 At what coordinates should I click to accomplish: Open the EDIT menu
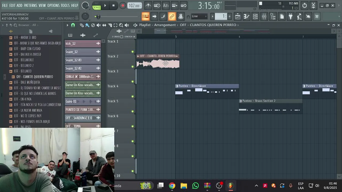[12, 5]
